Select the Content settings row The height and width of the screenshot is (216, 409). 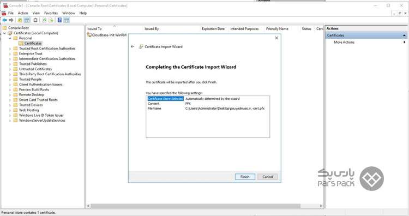[x=208, y=104]
